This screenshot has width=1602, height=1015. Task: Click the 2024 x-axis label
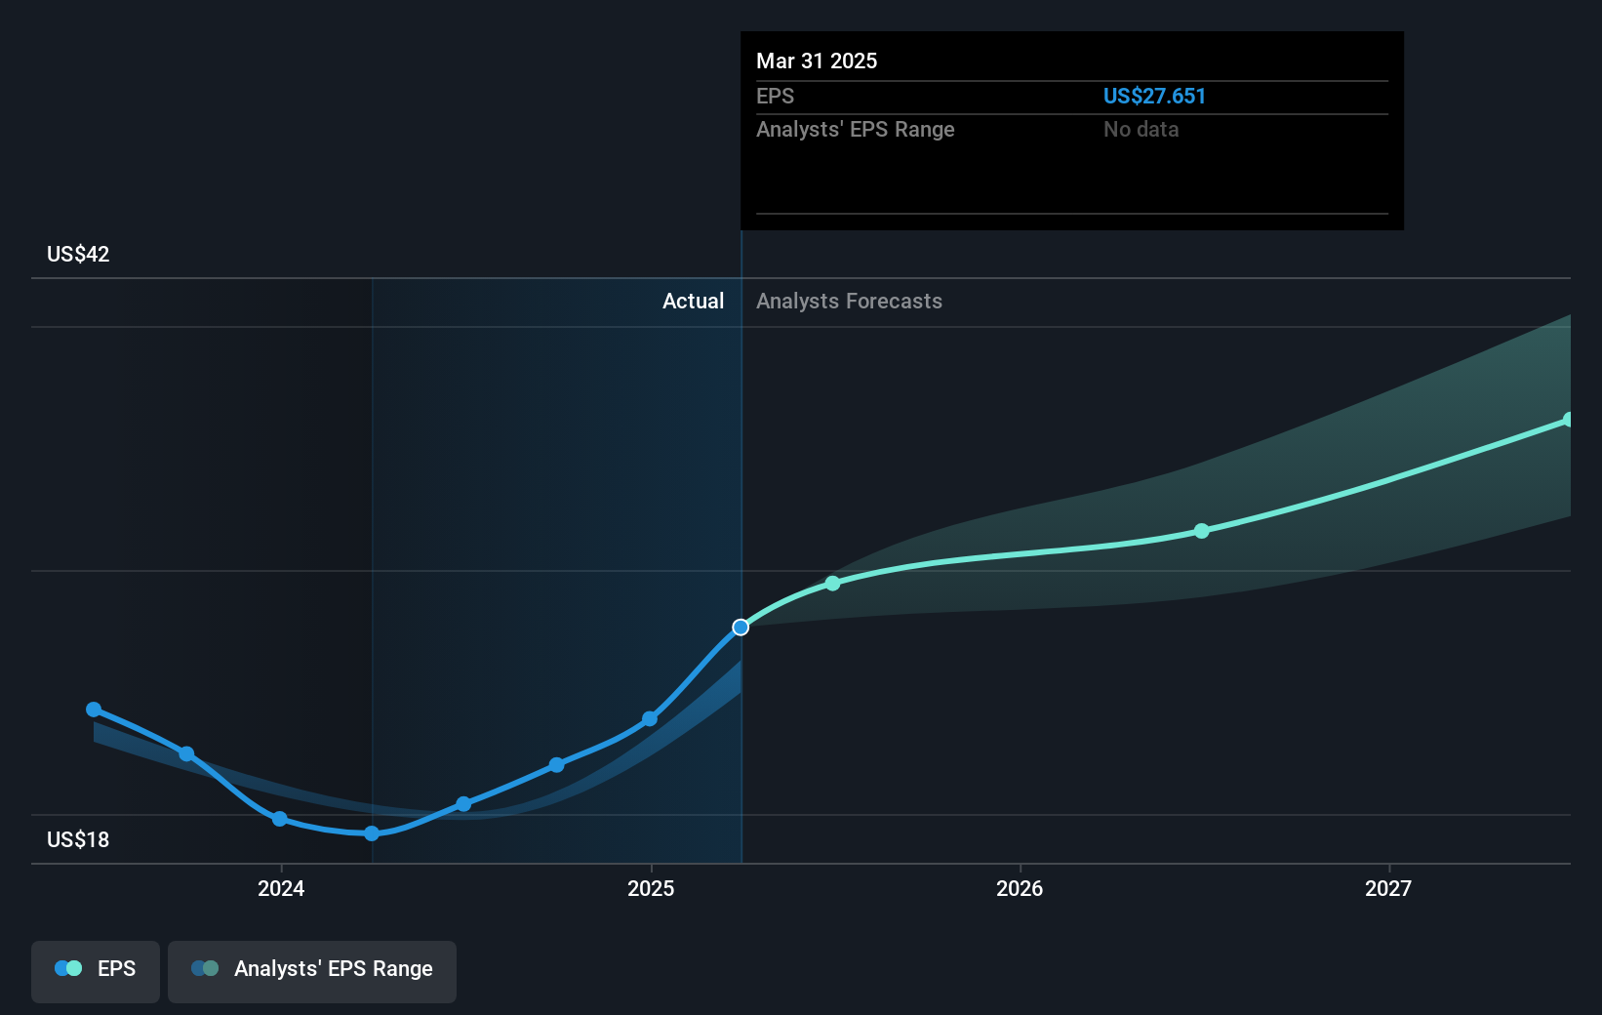(281, 888)
